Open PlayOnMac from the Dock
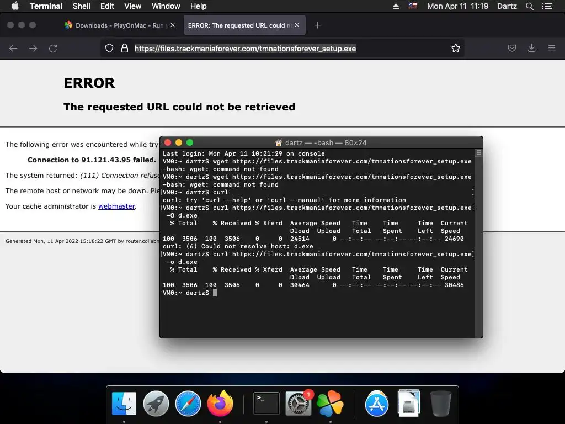This screenshot has width=565, height=424. [x=330, y=404]
